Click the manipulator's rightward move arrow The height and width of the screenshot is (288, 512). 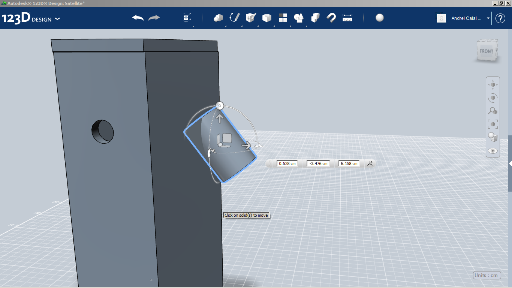pos(246,145)
